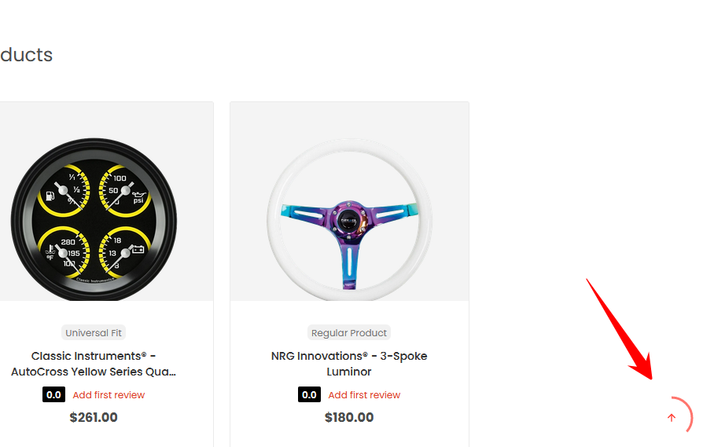Click the fuel pump icon on gauge
The height and width of the screenshot is (447, 703).
52,191
